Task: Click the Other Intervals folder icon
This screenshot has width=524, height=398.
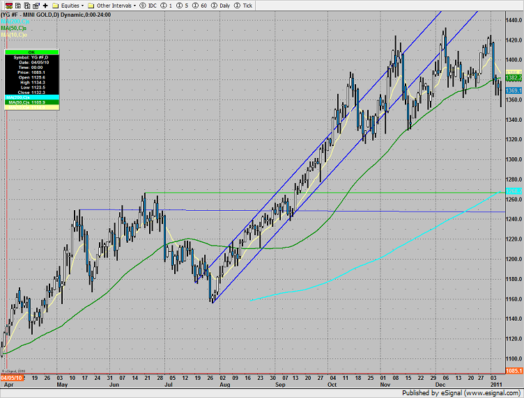Action: pos(91,5)
